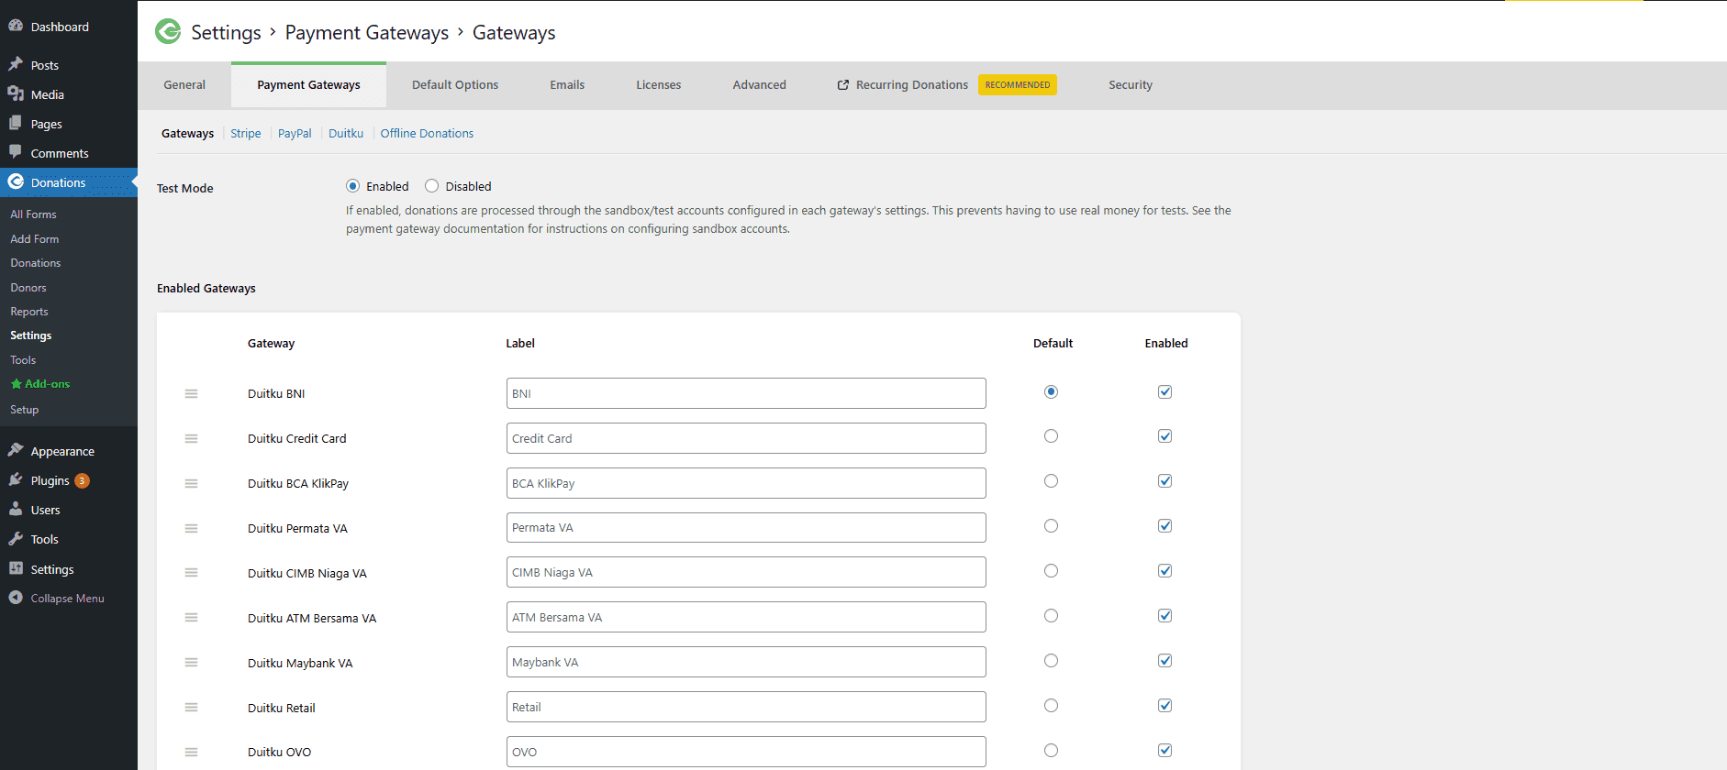
Task: Grab the drag handle for Duitku BNI
Action: (x=191, y=393)
